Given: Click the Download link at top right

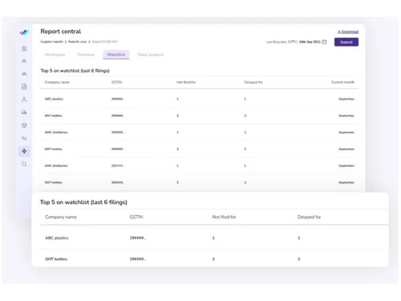Looking at the screenshot, I should [x=348, y=31].
